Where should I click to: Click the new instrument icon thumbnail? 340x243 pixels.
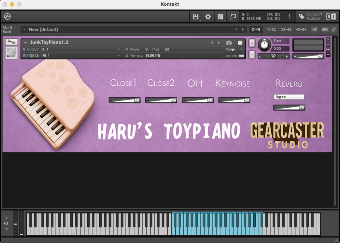(11, 53)
